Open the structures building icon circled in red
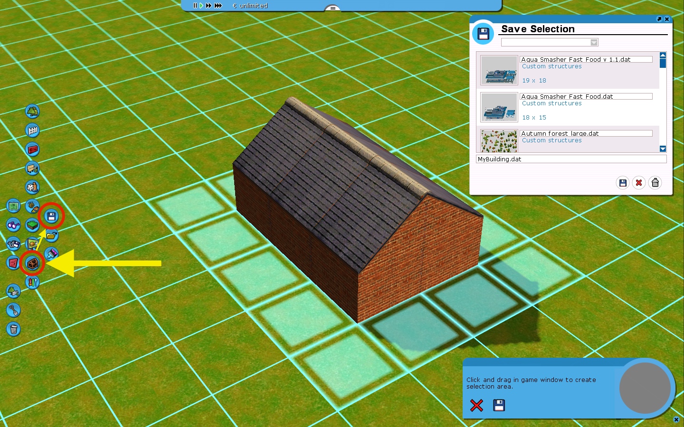Viewport: 684px width, 427px height. [x=32, y=263]
